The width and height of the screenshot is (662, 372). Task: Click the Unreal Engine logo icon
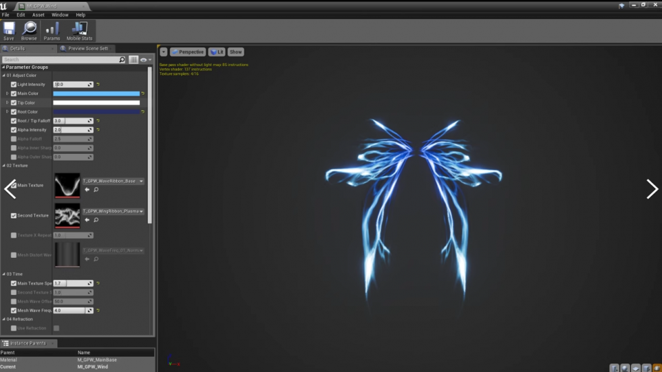coord(4,6)
